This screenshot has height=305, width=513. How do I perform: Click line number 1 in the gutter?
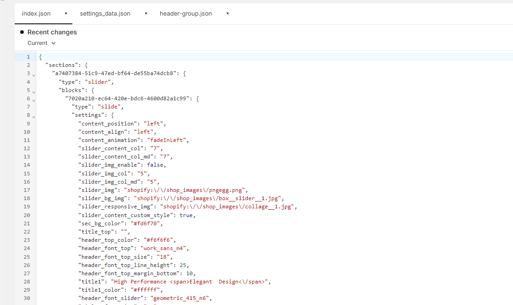click(x=28, y=57)
